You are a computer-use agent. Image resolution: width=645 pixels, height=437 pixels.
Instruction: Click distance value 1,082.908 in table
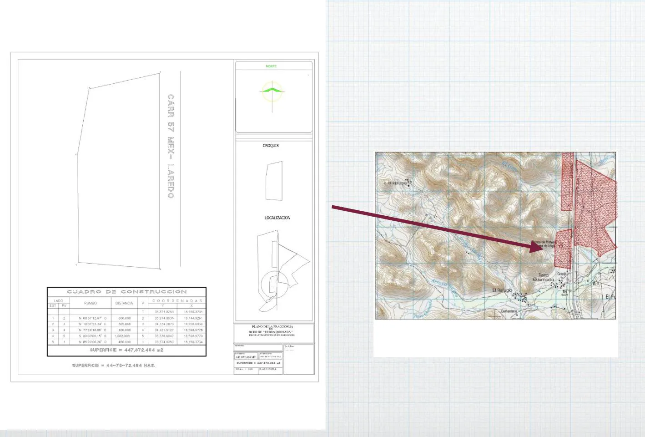123,336
